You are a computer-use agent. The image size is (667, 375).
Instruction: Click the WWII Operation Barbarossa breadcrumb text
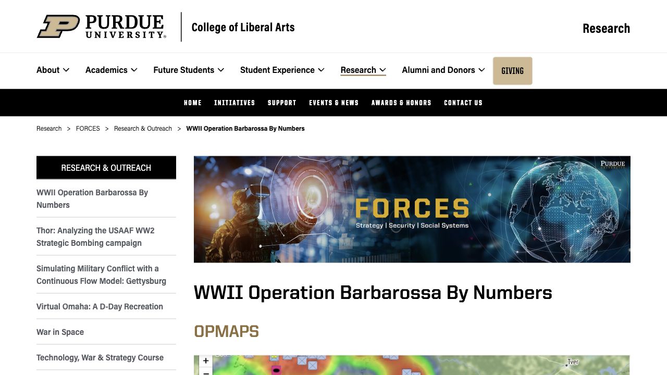[245, 129]
